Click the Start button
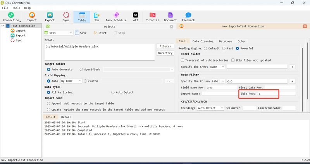Image resolution: width=310 pixels, height=164 pixels. point(100,33)
